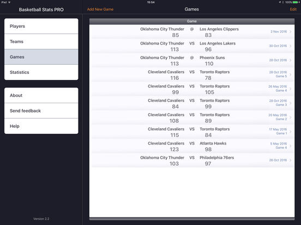Select Los Angeles Lakers team name
This screenshot has width=301, height=225.
coord(218,43)
